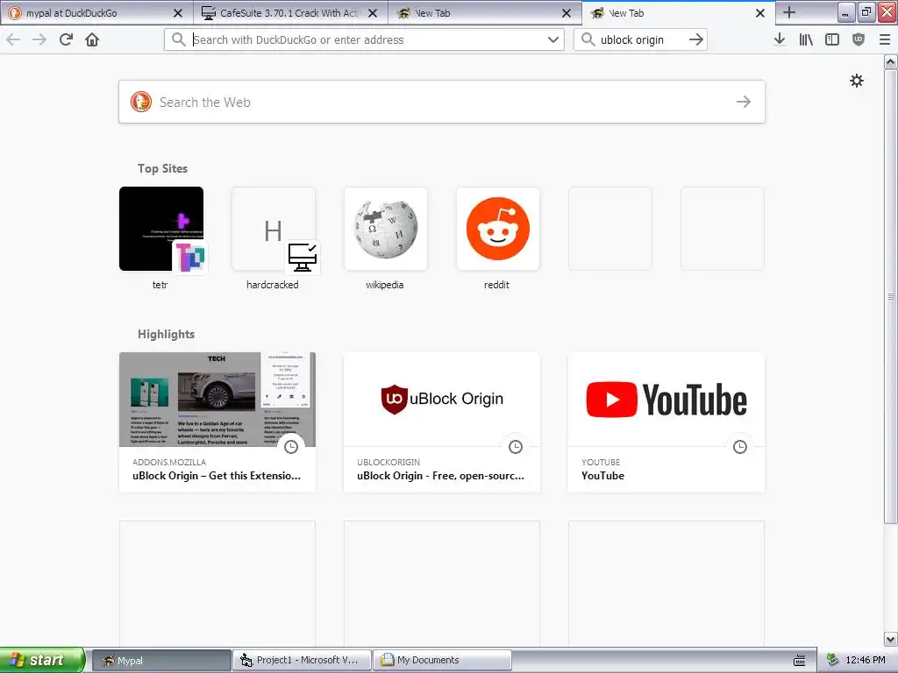Open the Windows start button
The image size is (898, 673).
click(x=41, y=660)
